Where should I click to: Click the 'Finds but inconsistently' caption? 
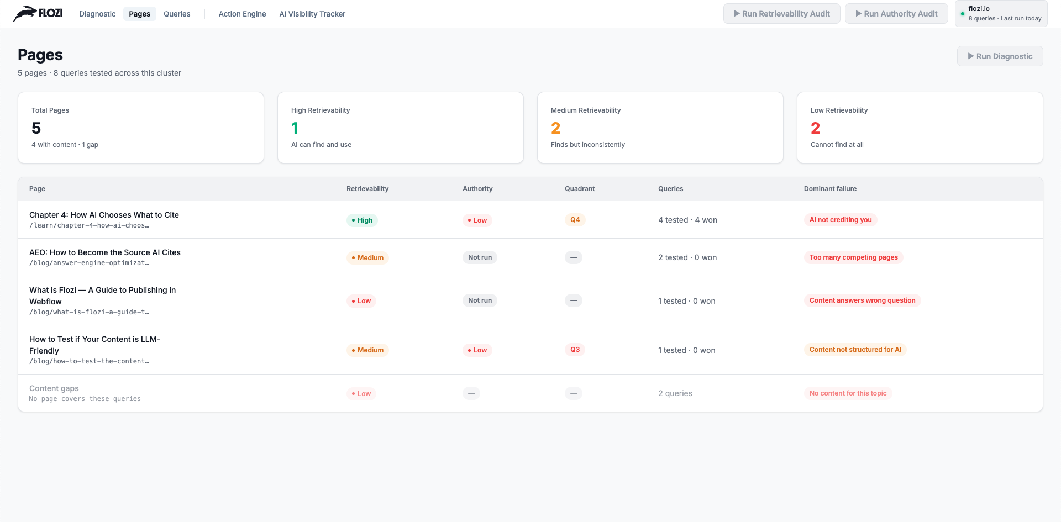tap(588, 145)
